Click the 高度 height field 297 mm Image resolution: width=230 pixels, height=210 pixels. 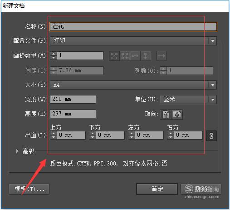73,114
